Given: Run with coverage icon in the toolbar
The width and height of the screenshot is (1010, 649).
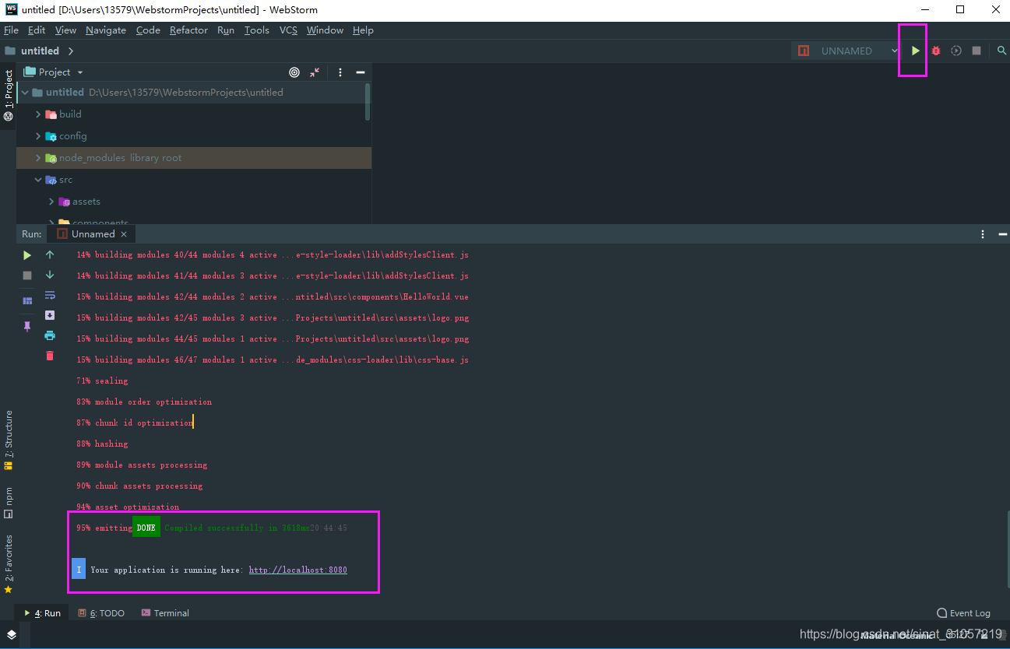Looking at the screenshot, I should coord(956,51).
